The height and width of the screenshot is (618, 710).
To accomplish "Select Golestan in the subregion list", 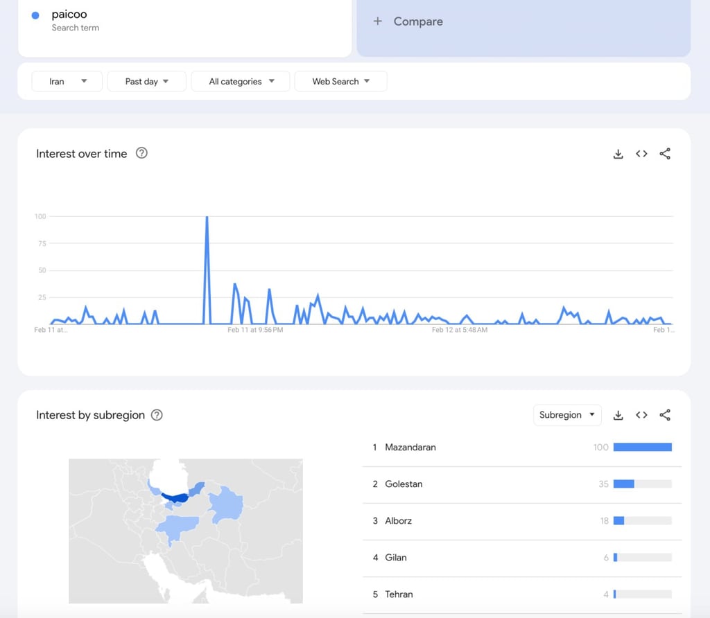I will (x=404, y=484).
